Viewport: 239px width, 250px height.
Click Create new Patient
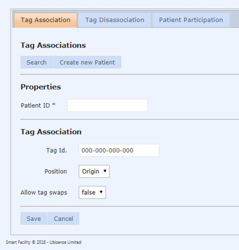[x=87, y=62]
